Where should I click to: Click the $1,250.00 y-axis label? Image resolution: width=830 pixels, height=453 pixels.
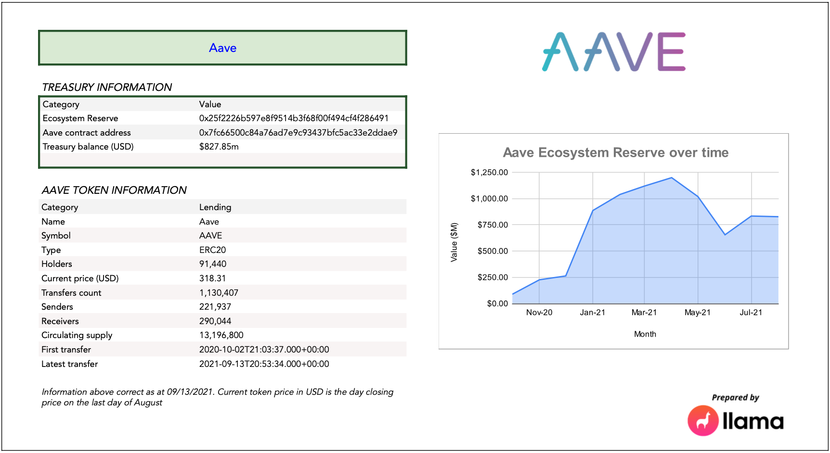coord(489,173)
